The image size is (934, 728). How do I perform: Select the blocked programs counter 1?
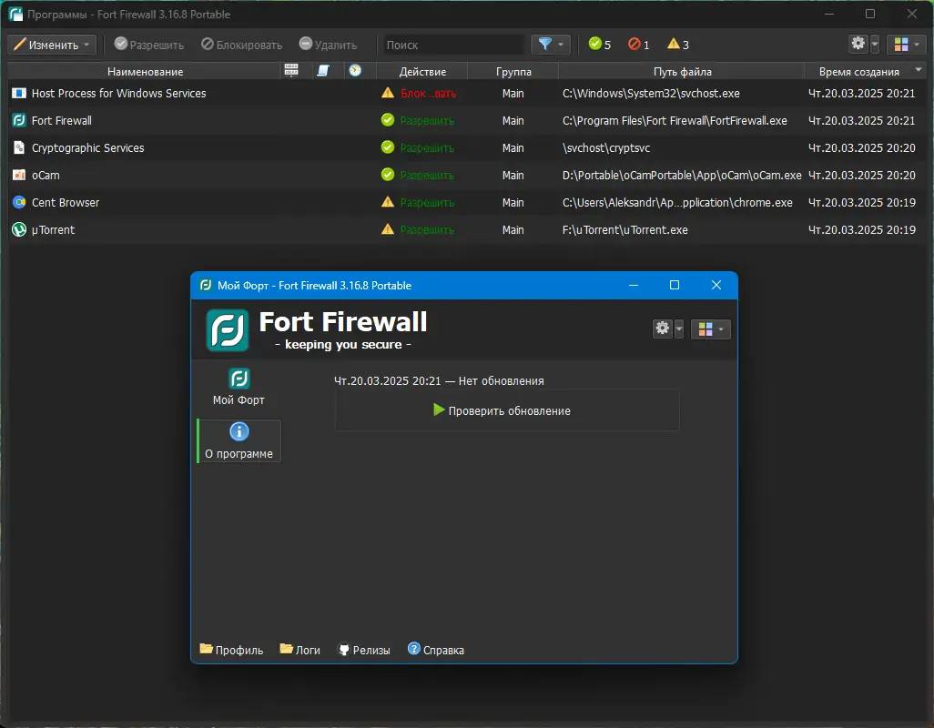(x=638, y=44)
